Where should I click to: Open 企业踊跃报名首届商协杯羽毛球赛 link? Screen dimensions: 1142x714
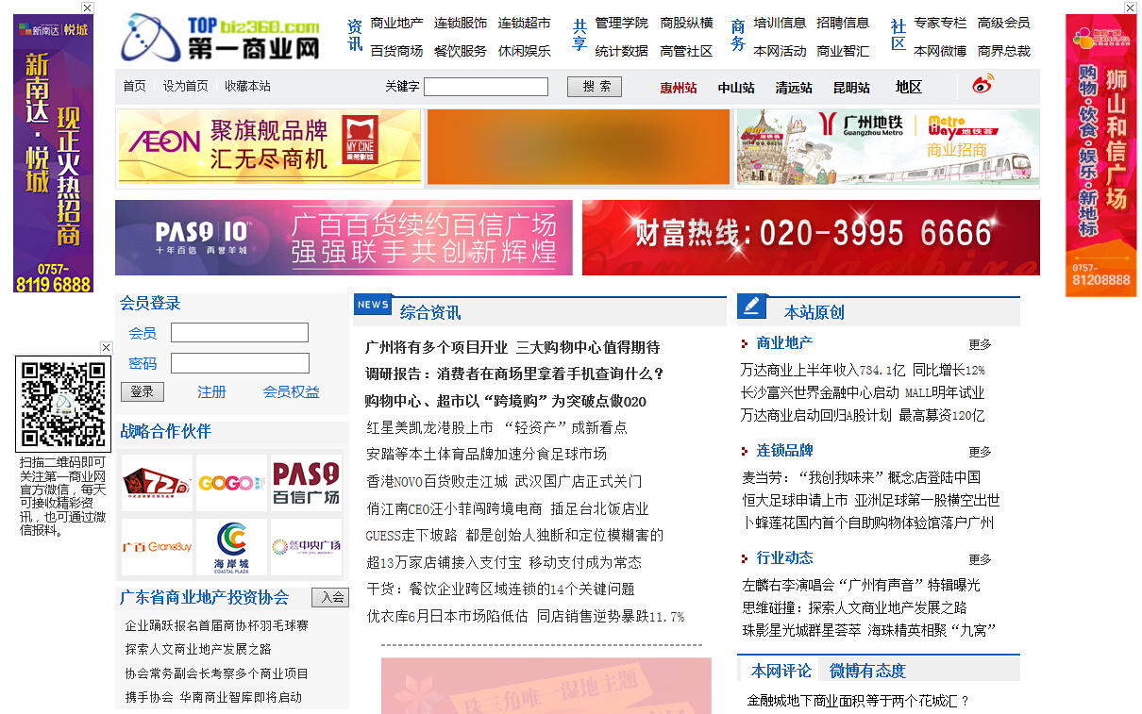(217, 625)
